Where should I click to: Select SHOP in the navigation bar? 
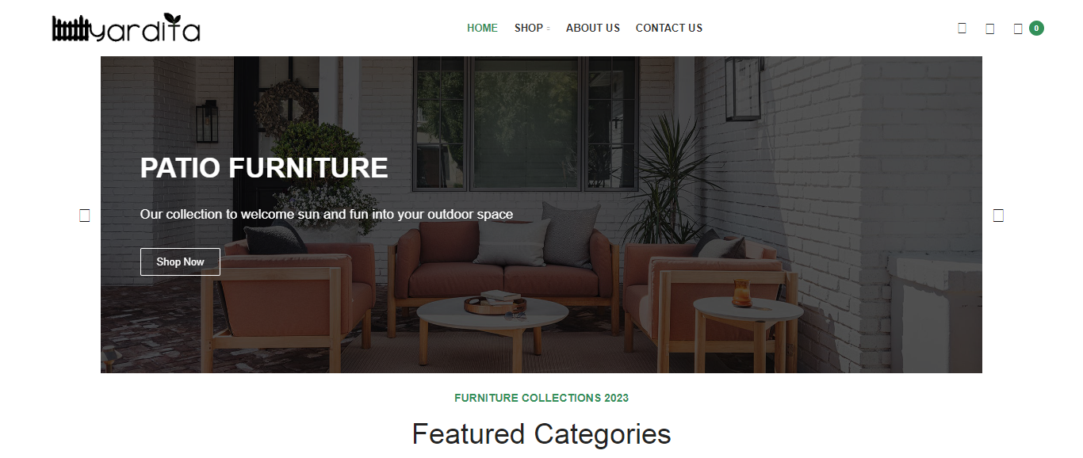(528, 28)
